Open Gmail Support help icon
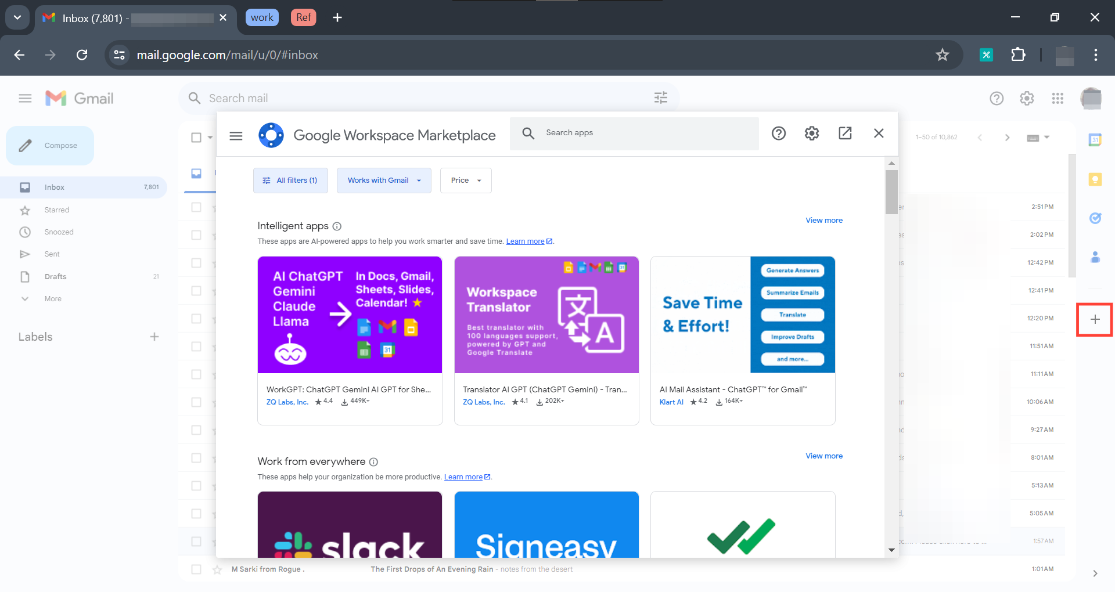Viewport: 1115px width, 592px height. click(x=997, y=99)
